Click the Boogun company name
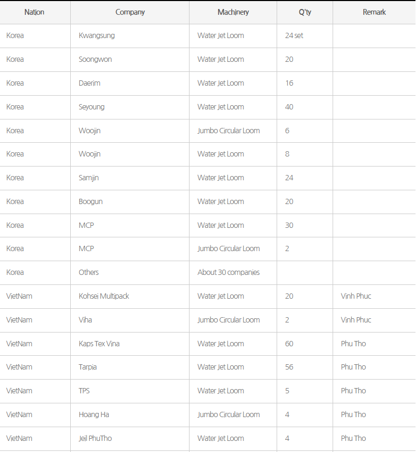This screenshot has width=416, height=452. 91,201
